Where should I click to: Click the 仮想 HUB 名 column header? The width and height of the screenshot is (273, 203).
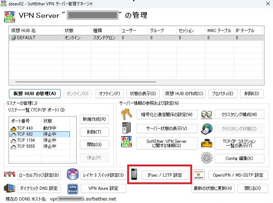tap(36, 30)
